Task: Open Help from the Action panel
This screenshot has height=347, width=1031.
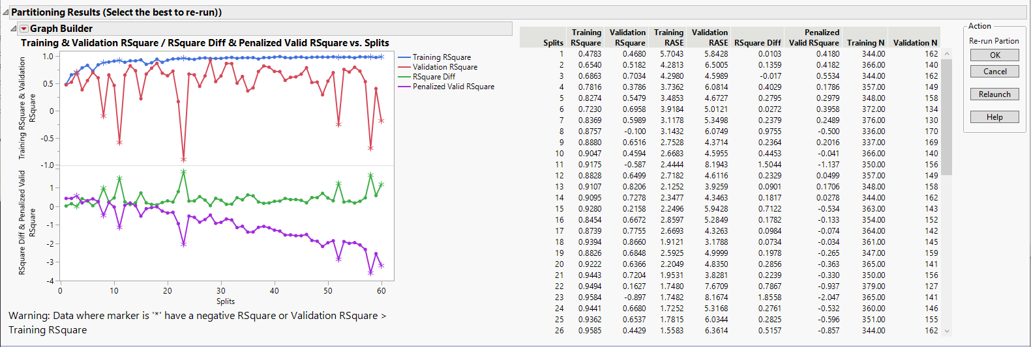Action: (x=994, y=117)
